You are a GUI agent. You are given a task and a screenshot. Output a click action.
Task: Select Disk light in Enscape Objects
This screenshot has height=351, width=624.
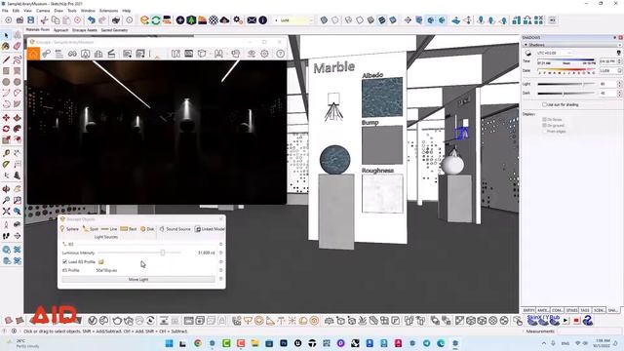147,229
